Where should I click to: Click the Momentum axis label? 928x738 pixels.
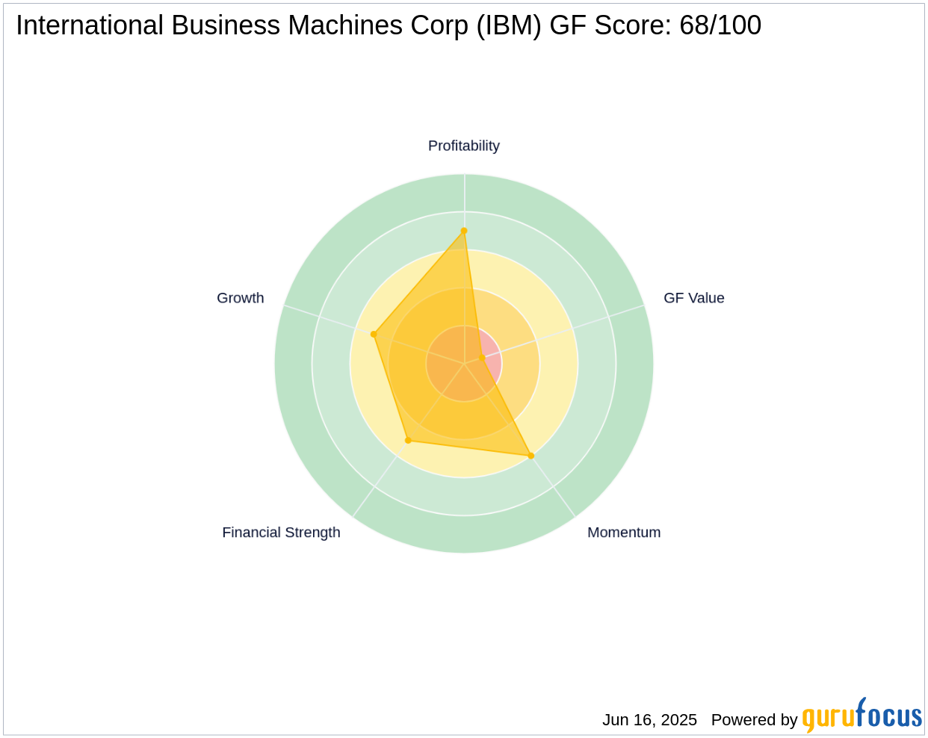(624, 533)
